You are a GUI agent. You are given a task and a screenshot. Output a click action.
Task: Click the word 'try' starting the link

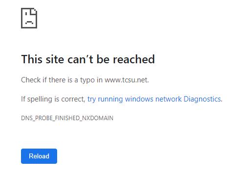coord(92,99)
